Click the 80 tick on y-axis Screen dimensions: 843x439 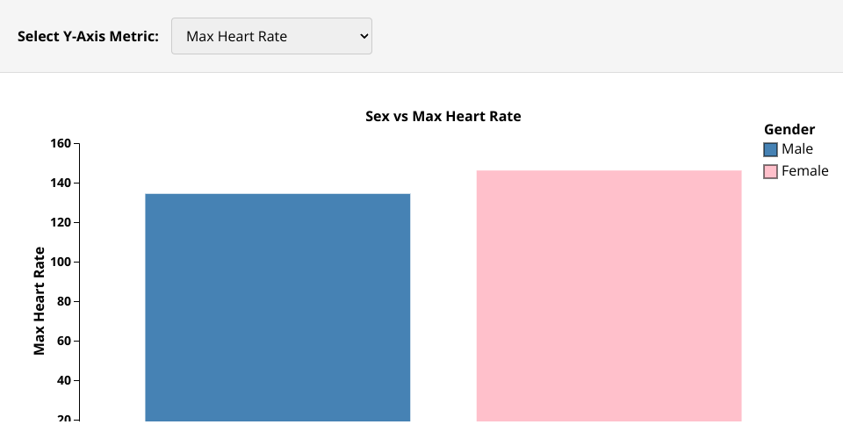point(64,301)
